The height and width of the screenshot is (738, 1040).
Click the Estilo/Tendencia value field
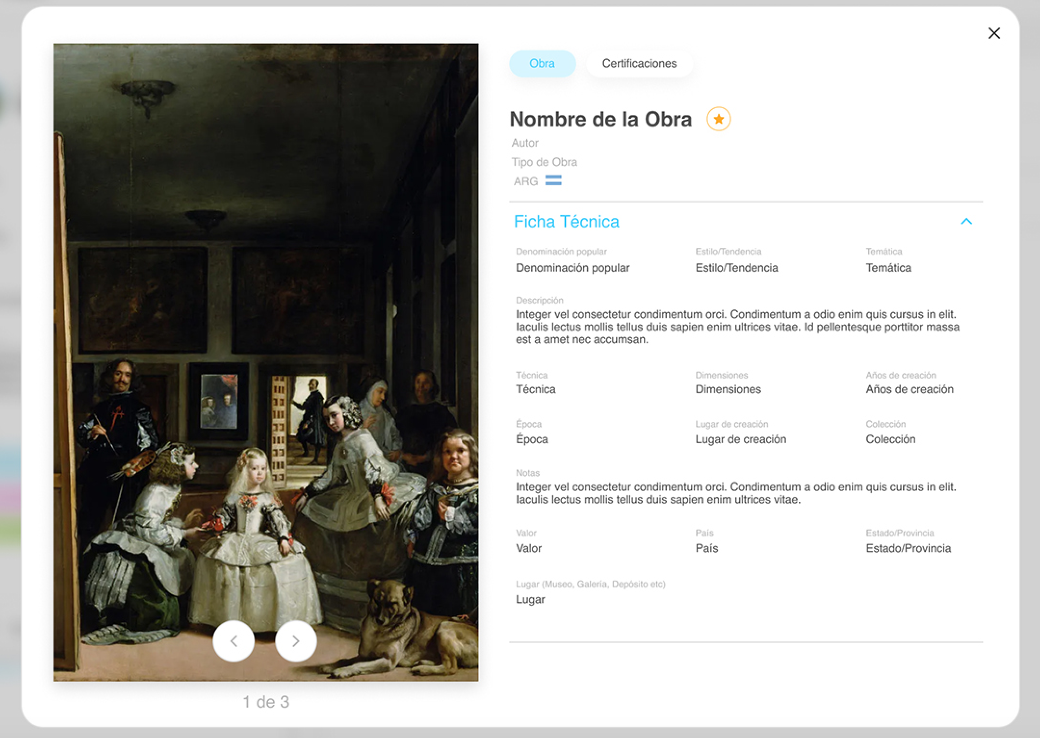click(736, 267)
